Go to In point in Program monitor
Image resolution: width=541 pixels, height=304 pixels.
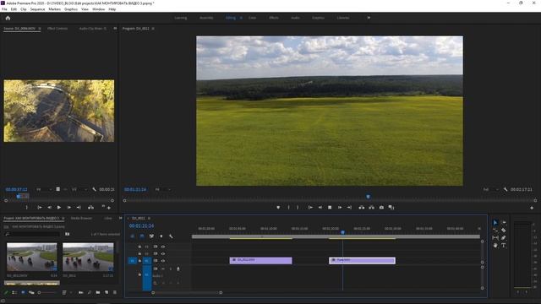coord(310,208)
